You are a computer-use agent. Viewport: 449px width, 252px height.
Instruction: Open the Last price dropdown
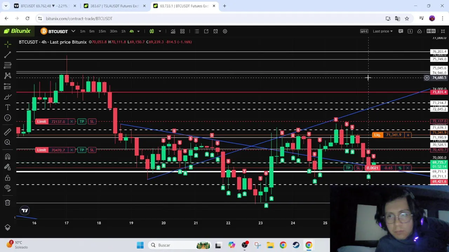383,31
